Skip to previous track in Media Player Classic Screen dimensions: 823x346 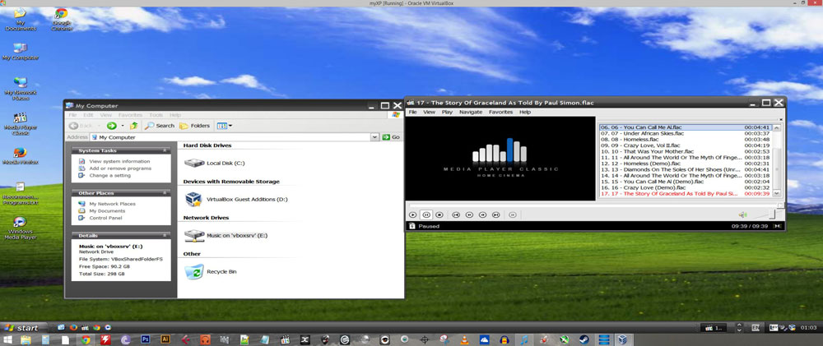pos(456,215)
